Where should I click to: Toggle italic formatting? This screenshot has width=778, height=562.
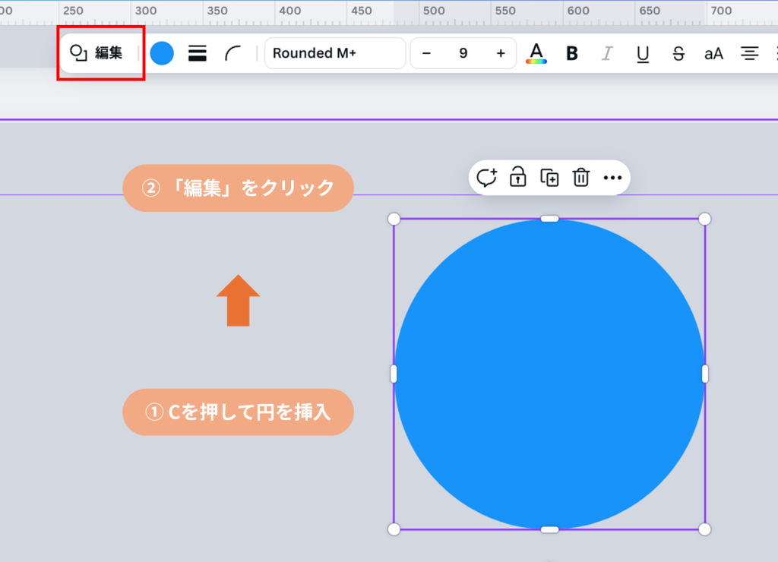607,53
